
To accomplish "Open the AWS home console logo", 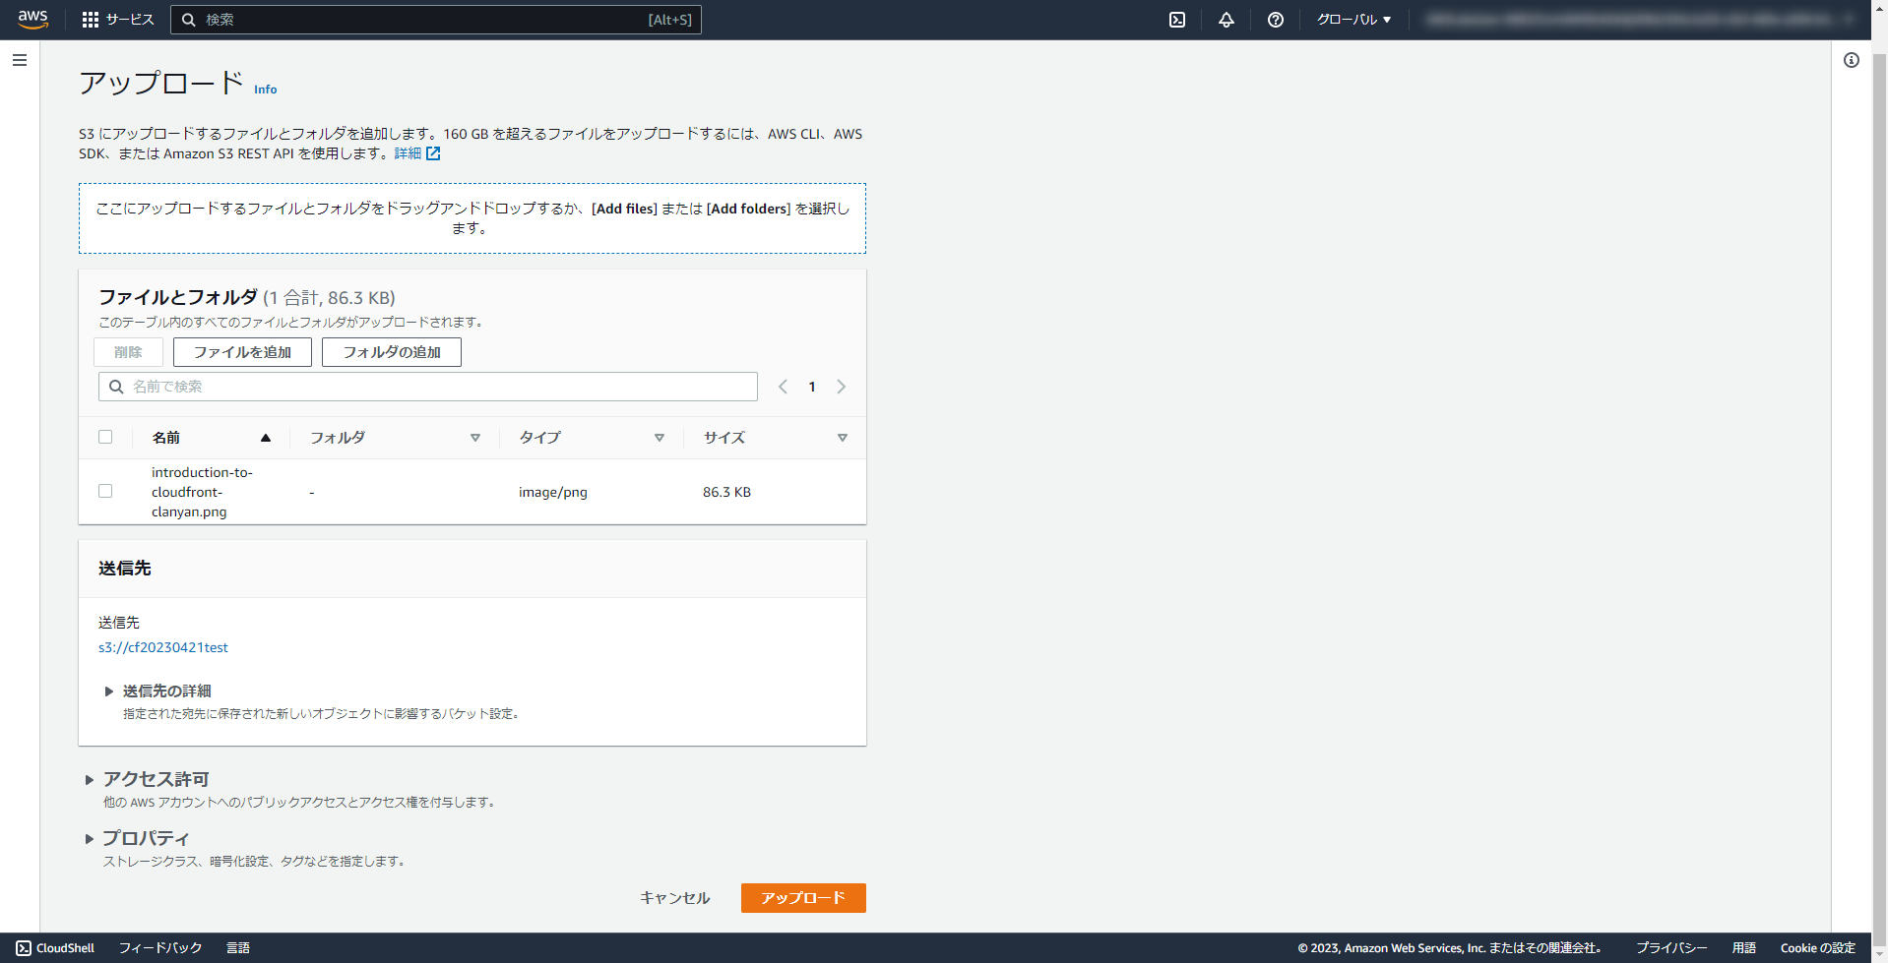I will tap(32, 19).
